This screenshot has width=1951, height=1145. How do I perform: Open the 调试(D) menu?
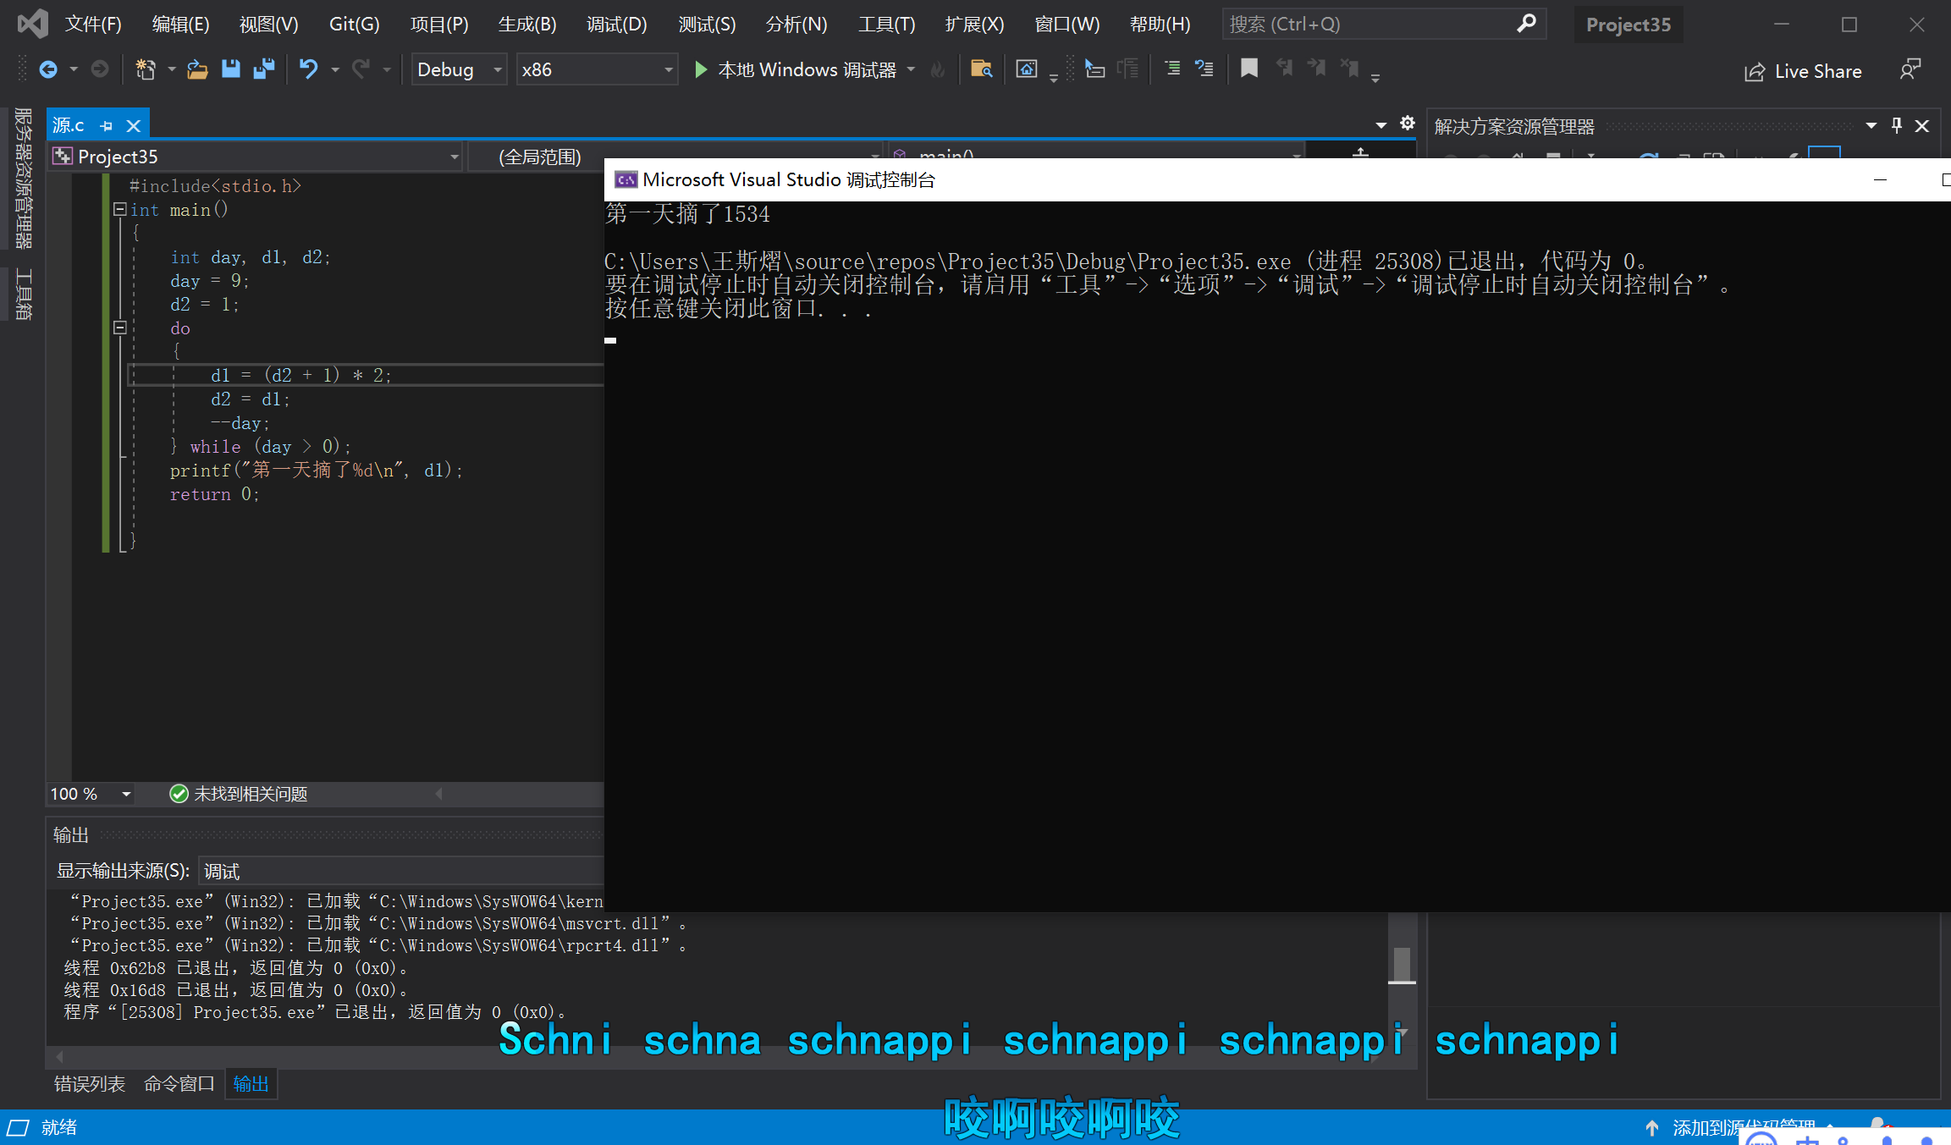pyautogui.click(x=616, y=24)
